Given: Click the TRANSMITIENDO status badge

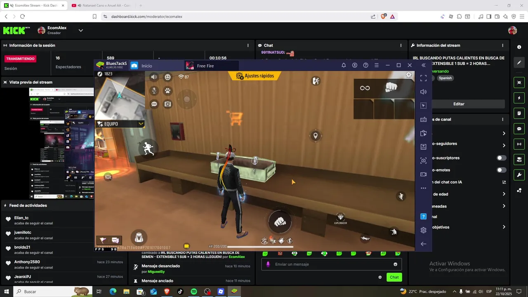Looking at the screenshot, I should coord(21,59).
